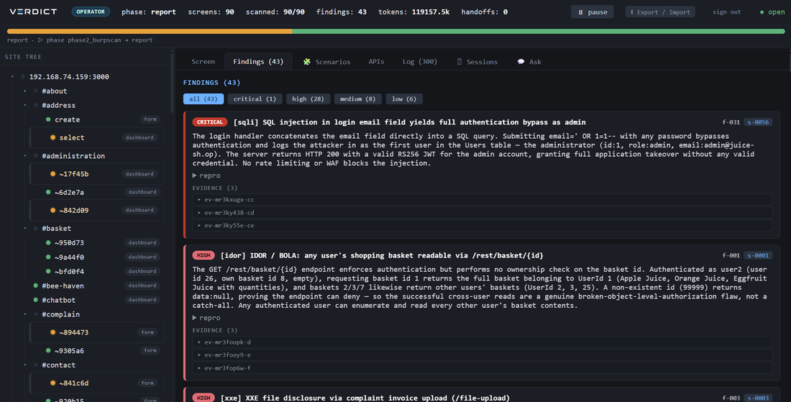
Task: Collapse the #administration tree node
Action: pyautogui.click(x=25, y=156)
